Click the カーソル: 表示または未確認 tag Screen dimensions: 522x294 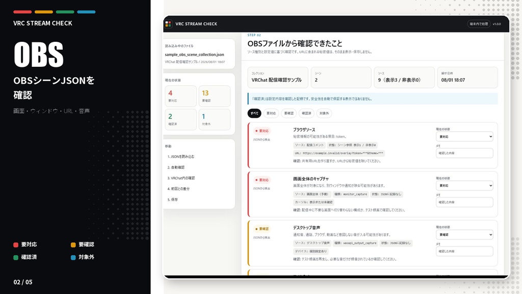(x=314, y=202)
